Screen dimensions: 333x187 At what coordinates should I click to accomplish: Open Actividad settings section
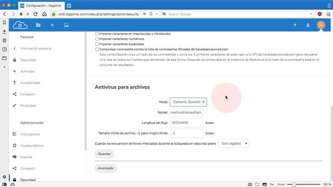pyautogui.click(x=27, y=72)
